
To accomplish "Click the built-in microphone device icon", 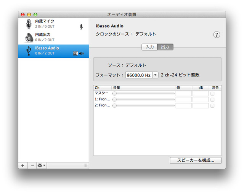I will tap(29, 24).
